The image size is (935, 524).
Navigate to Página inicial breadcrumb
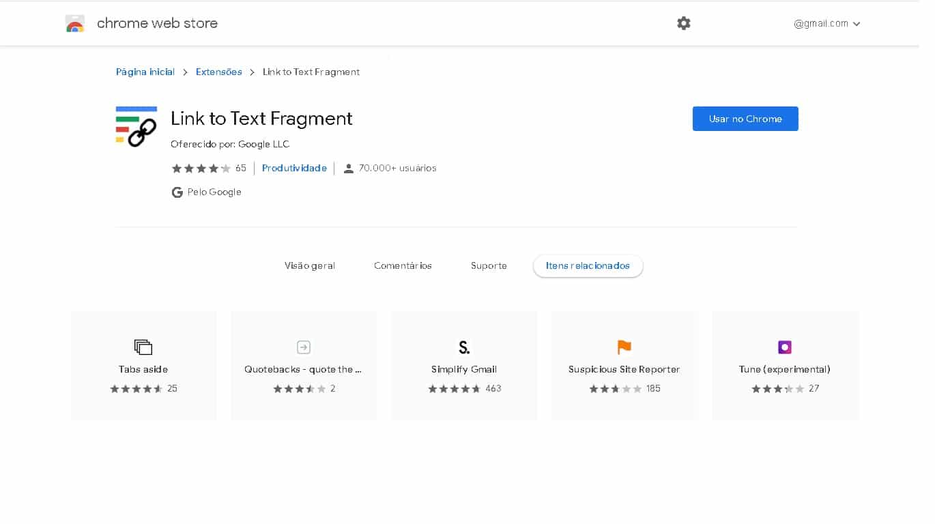(x=145, y=72)
